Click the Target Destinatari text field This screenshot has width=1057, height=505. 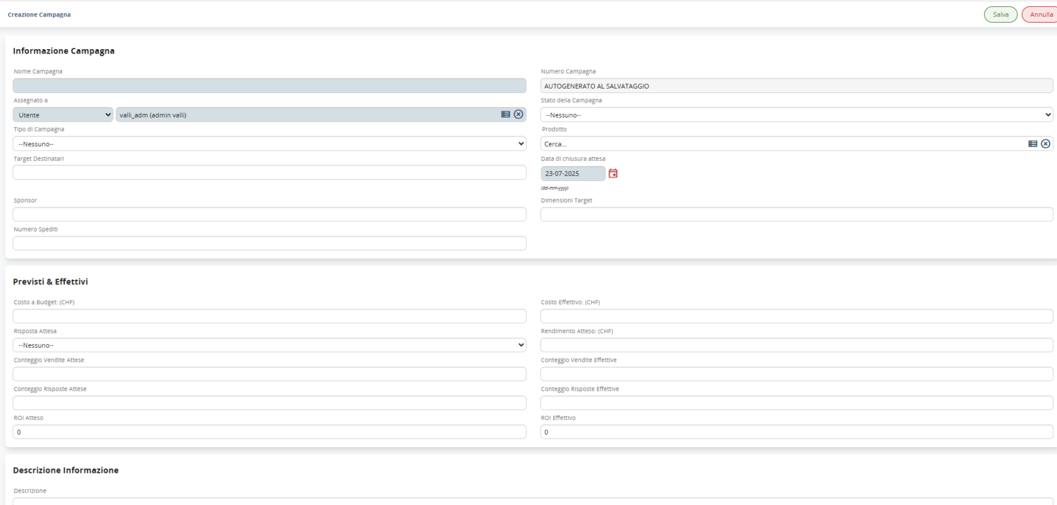click(x=269, y=173)
